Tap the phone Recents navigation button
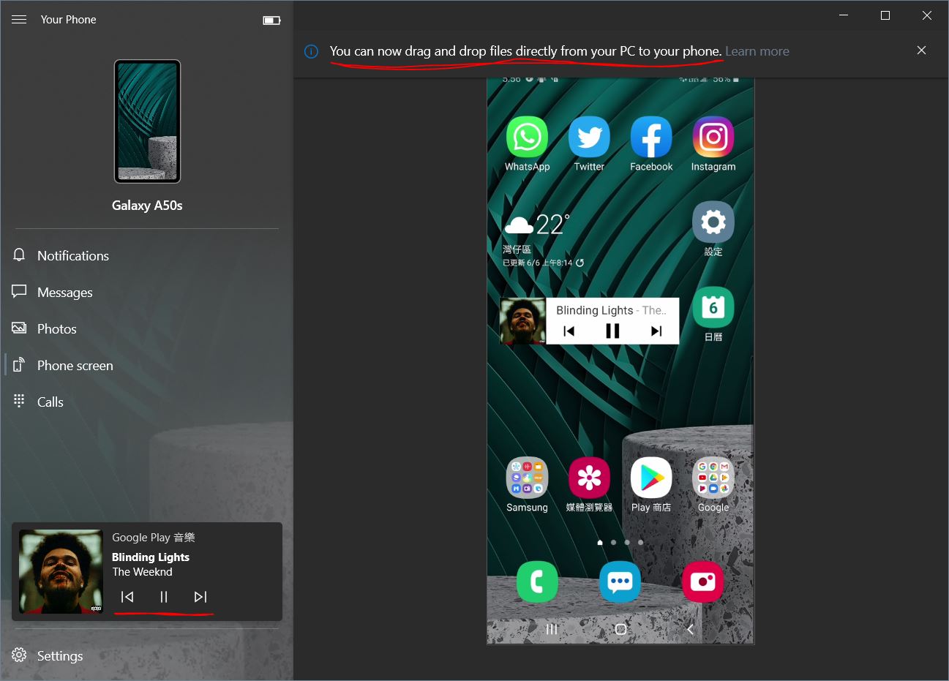Viewport: 949px width, 681px height. pyautogui.click(x=552, y=629)
